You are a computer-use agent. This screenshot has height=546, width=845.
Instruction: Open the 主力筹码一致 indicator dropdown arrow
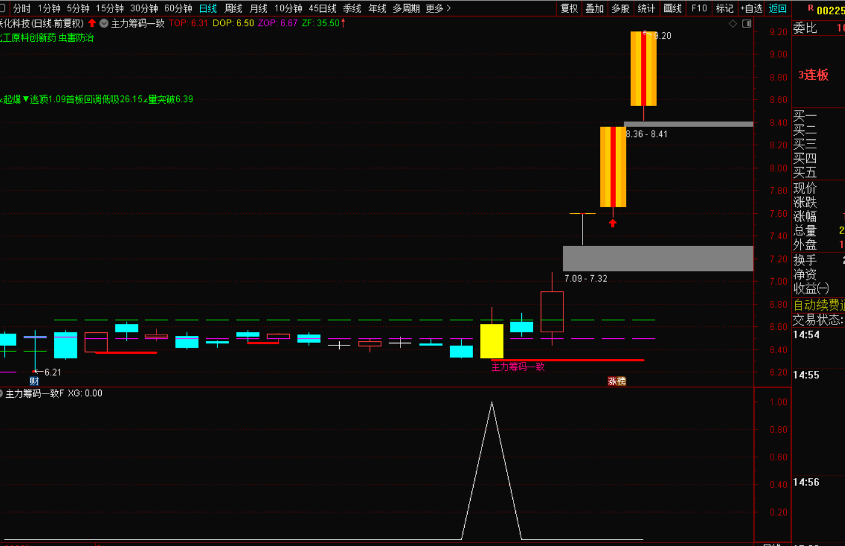click(104, 24)
